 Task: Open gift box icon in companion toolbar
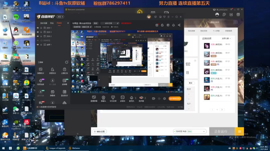coord(157,25)
